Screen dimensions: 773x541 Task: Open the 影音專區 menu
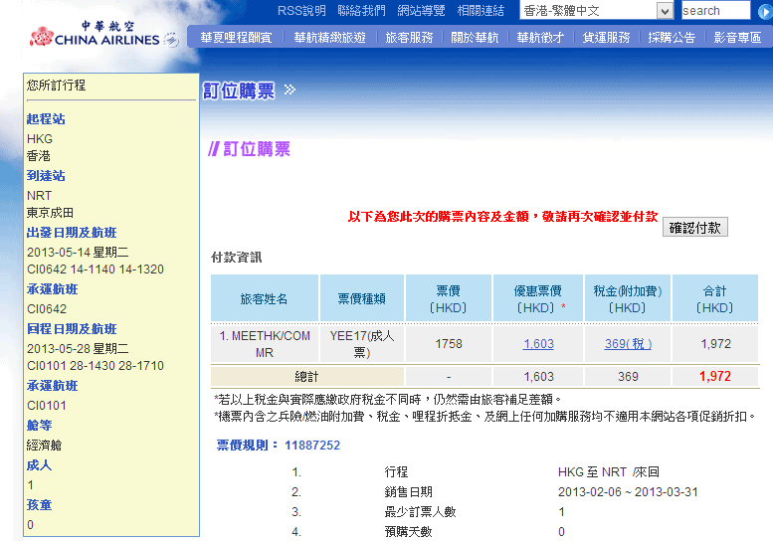click(x=737, y=38)
